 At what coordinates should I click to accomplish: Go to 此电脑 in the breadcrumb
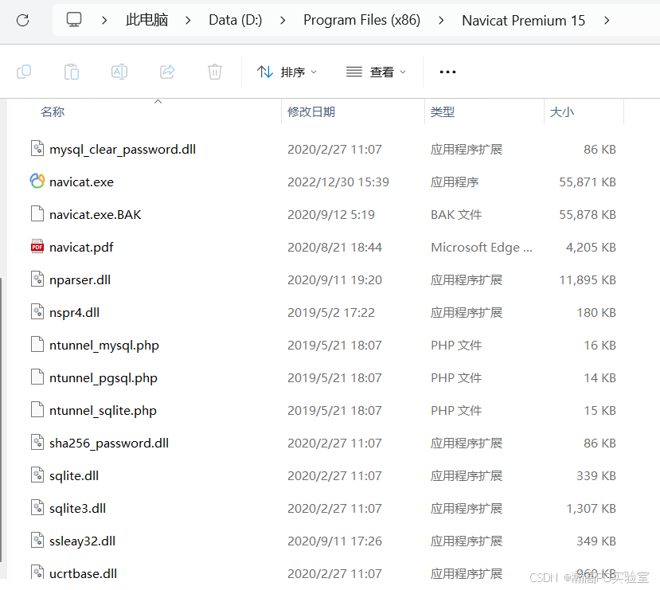[x=147, y=20]
